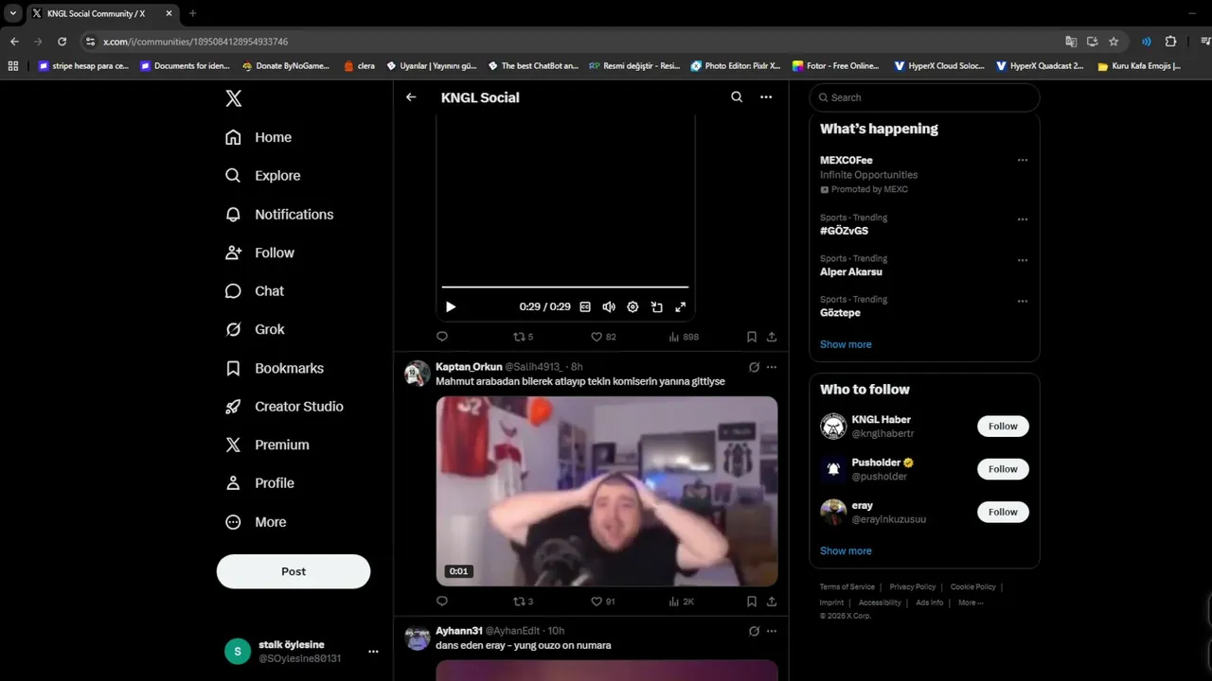Screen dimensions: 1212x681
Task: Like the post with 91 likes
Action: pos(603,602)
